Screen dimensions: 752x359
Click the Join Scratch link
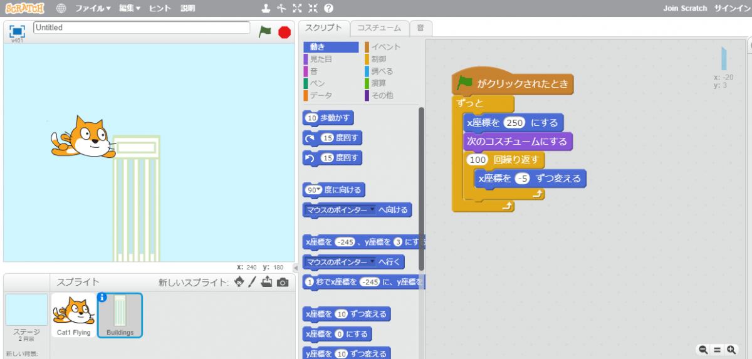click(685, 9)
